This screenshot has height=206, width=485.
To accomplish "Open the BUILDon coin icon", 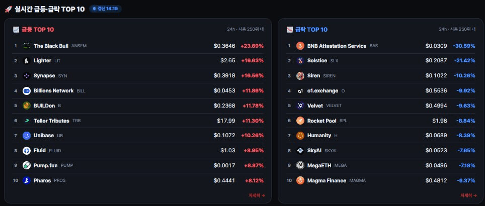I will tap(27, 106).
